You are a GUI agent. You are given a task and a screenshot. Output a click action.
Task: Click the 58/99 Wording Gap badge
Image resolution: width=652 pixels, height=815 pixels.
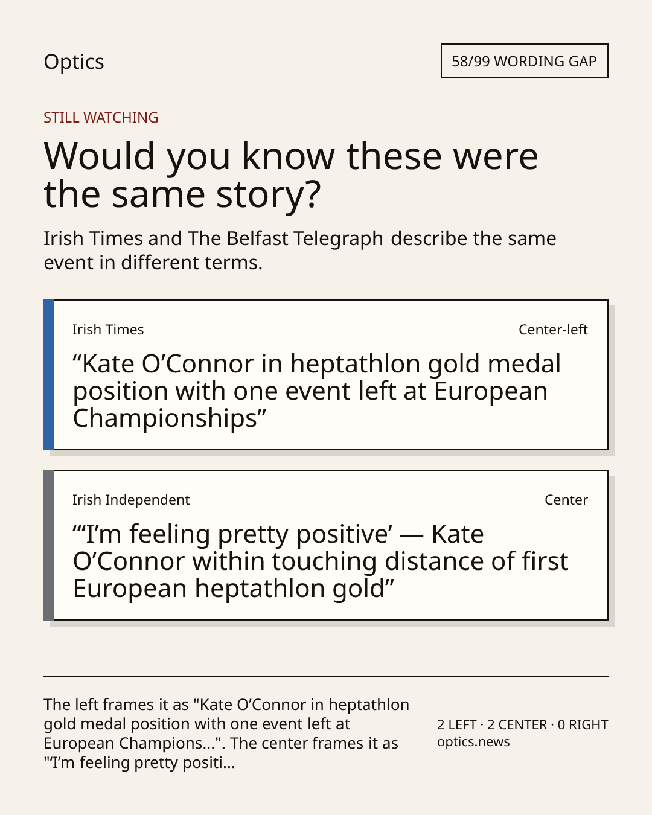(524, 61)
